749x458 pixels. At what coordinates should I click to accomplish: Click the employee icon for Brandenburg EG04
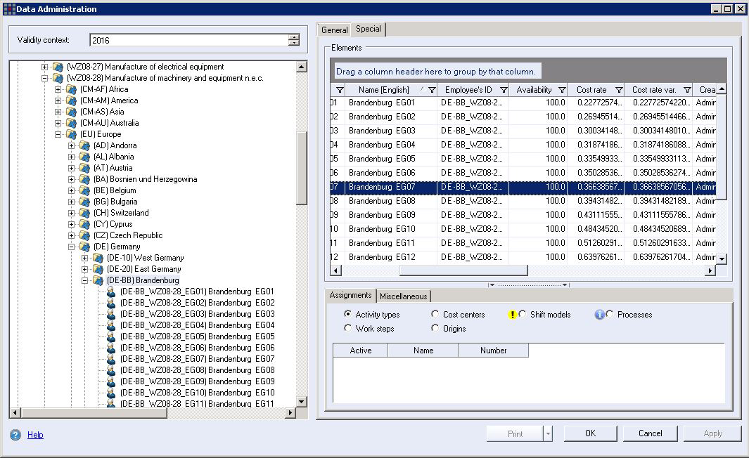point(111,325)
